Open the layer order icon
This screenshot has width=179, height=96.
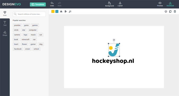coord(166,11)
